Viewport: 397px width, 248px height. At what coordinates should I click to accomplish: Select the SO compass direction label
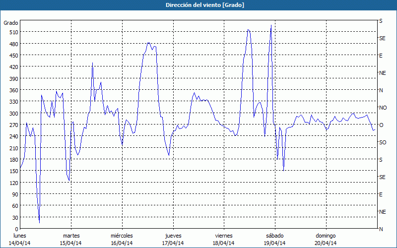382,142
